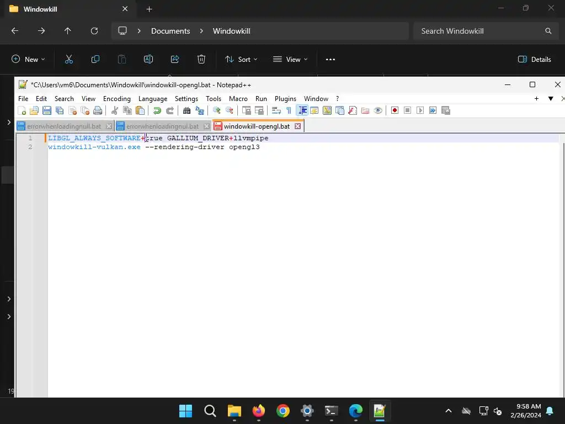Click the Synchronize Vertical Scrolling icon
The image size is (565, 424).
point(247,110)
